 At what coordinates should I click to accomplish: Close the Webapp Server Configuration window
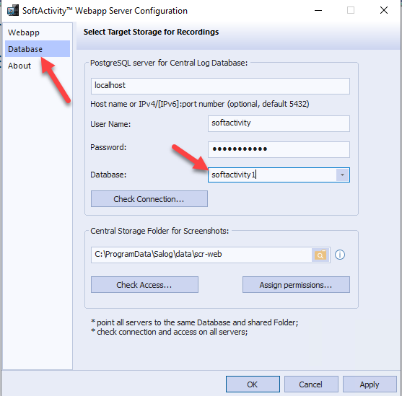coord(384,11)
